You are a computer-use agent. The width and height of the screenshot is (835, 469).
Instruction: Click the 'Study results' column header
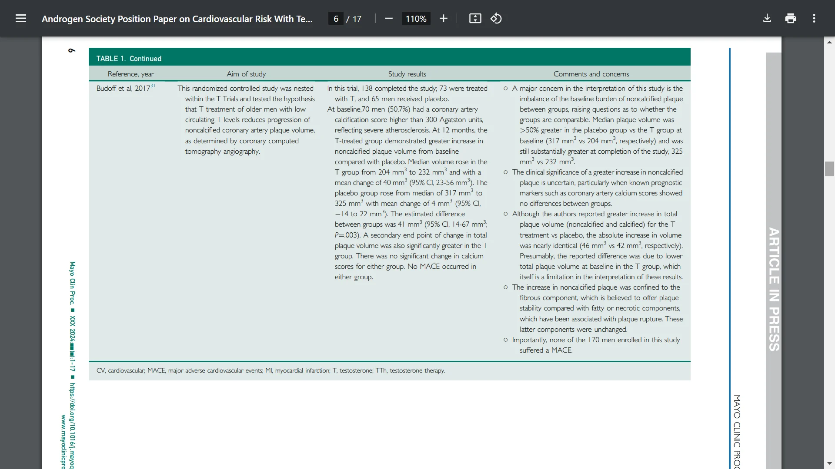click(x=407, y=74)
